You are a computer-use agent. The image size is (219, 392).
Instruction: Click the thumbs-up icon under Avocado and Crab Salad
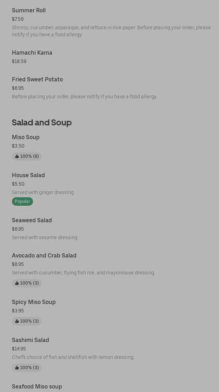[x=17, y=283]
